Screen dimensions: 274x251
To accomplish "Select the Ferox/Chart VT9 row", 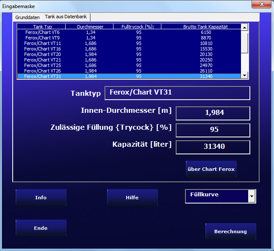I will [x=129, y=38].
